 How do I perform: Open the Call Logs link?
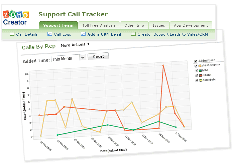click(x=62, y=34)
